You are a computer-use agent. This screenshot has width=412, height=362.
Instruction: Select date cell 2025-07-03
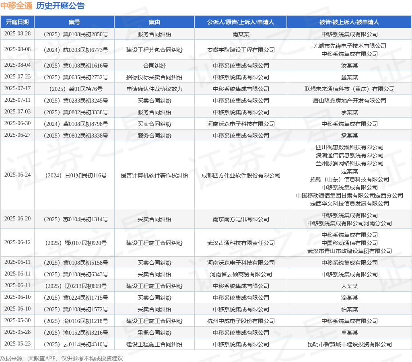click(17, 112)
